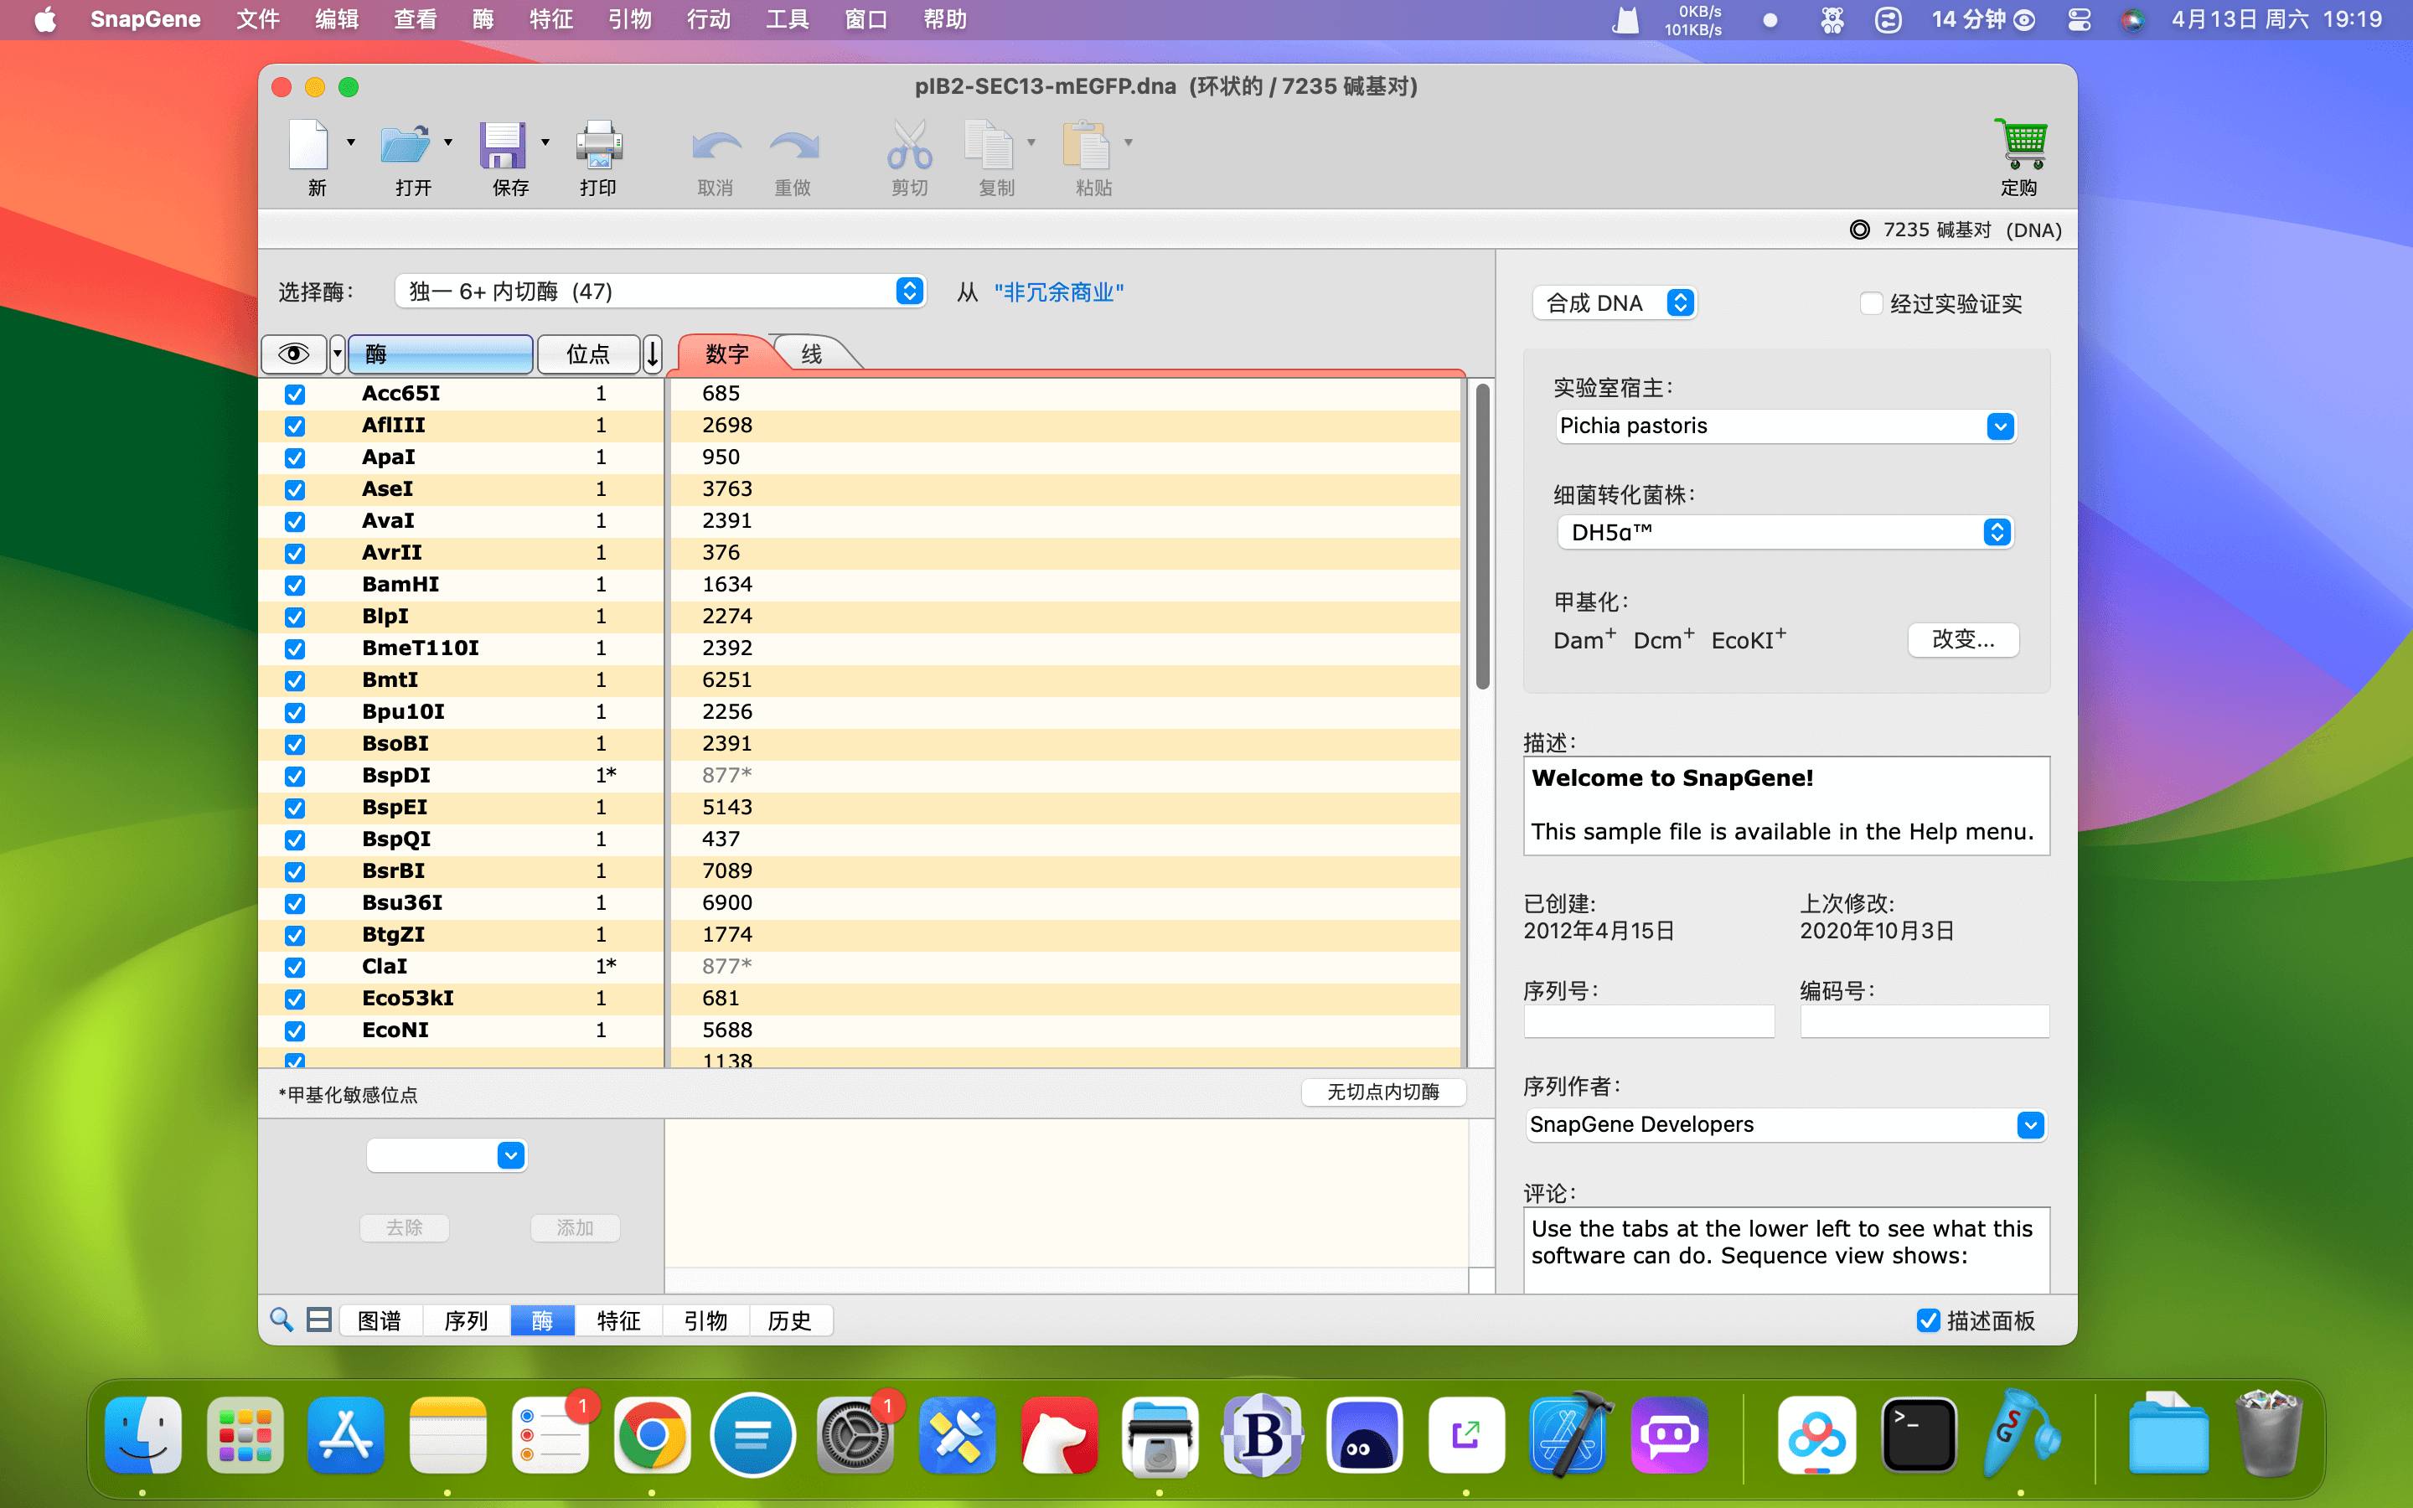Switch to the 图谱 map tab

coord(380,1320)
